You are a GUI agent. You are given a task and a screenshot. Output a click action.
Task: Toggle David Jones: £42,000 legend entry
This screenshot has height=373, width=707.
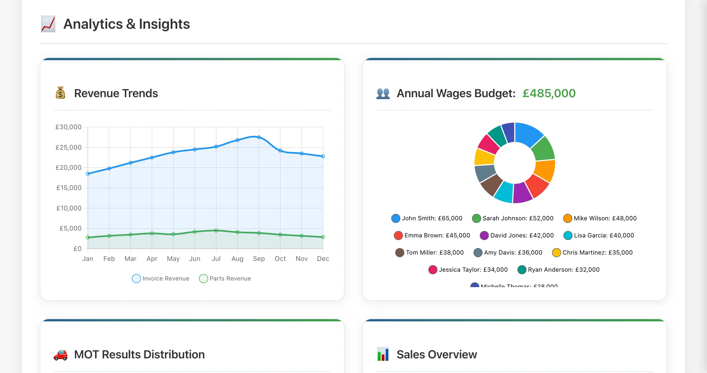point(516,235)
